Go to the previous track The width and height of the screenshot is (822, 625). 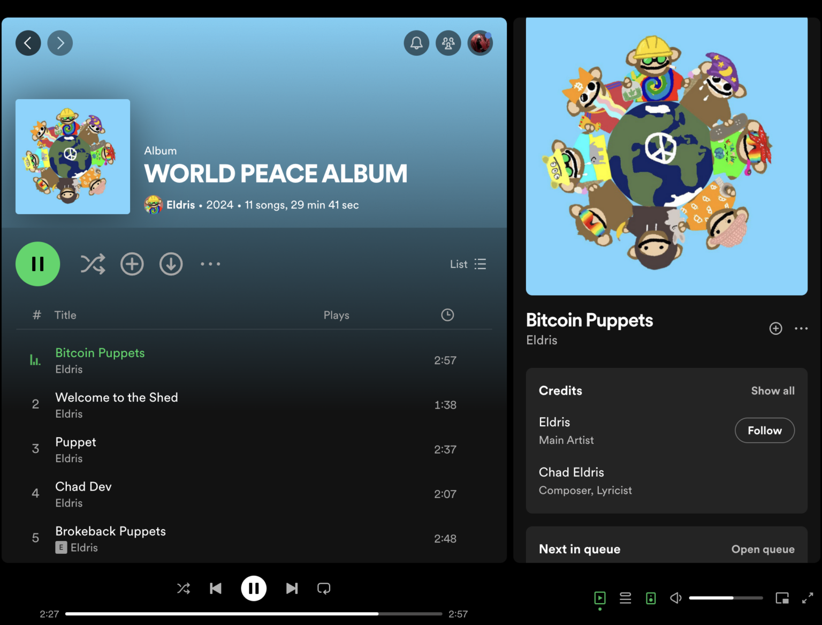[216, 589]
